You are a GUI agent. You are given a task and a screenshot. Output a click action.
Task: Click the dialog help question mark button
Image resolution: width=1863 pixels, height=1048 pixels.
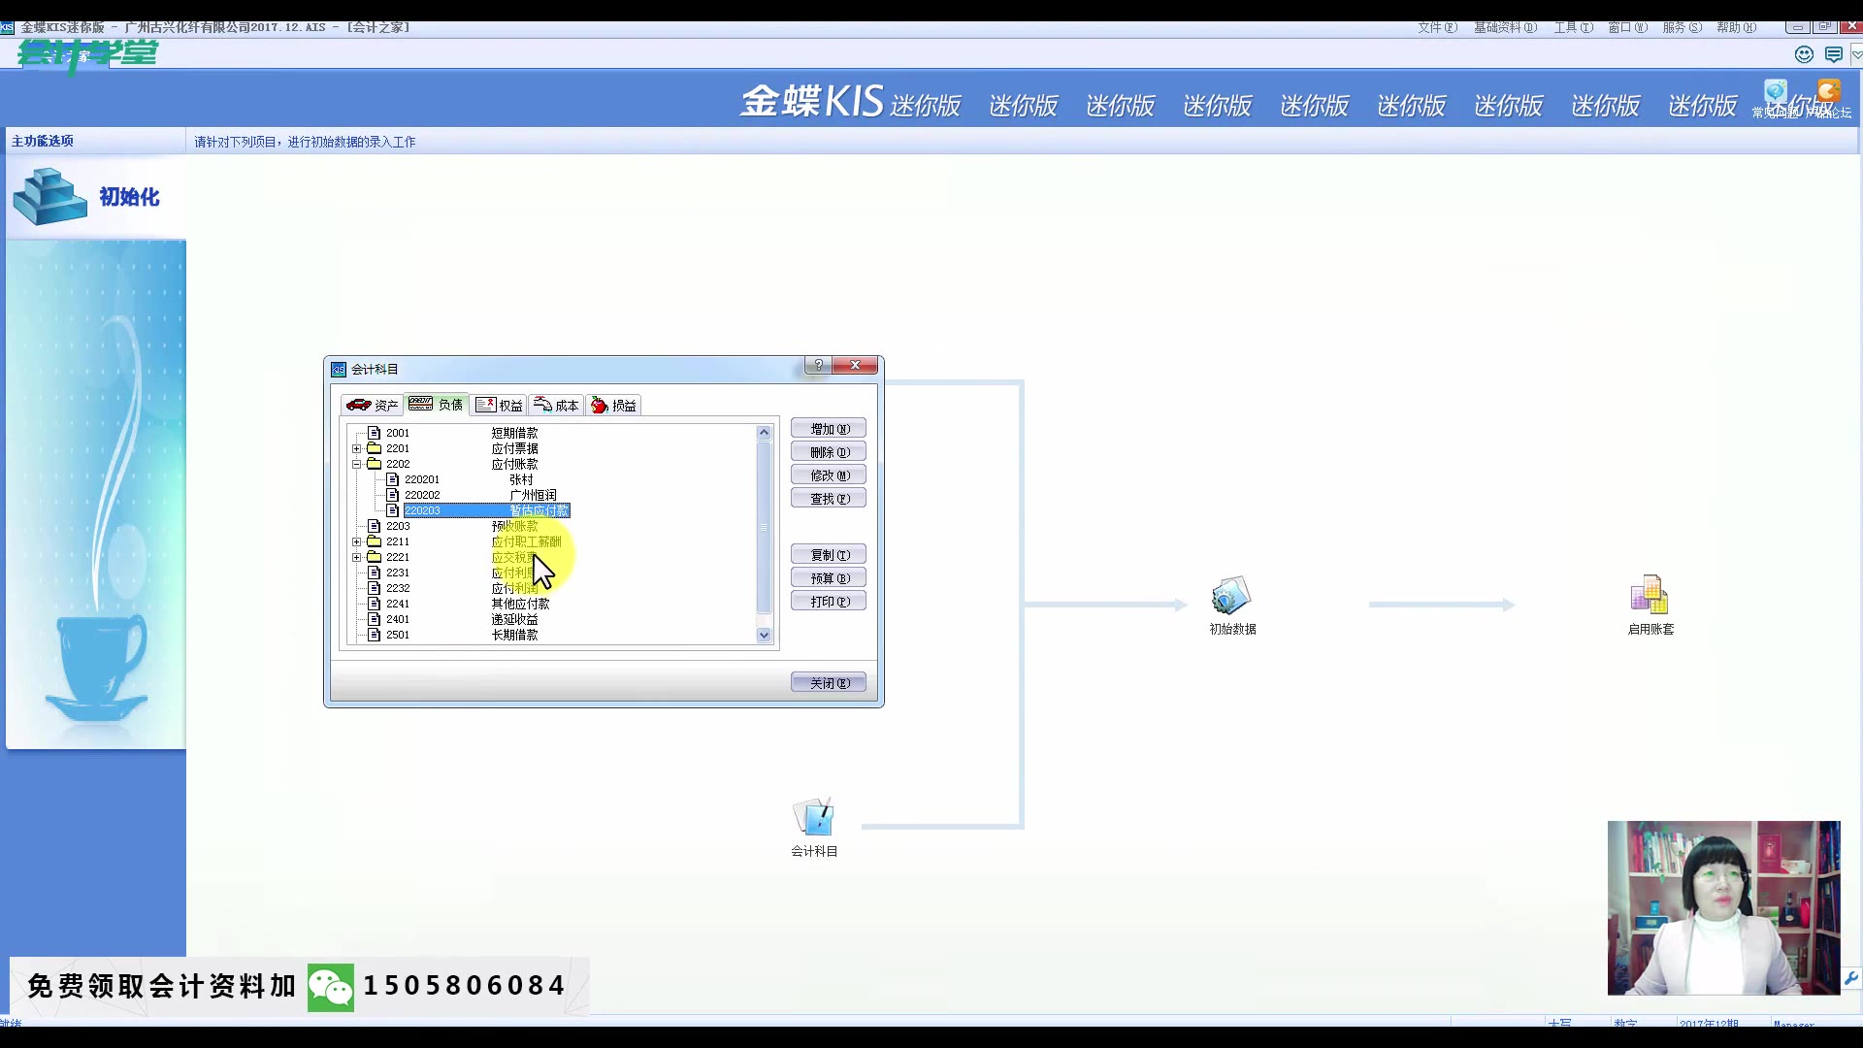coord(818,365)
